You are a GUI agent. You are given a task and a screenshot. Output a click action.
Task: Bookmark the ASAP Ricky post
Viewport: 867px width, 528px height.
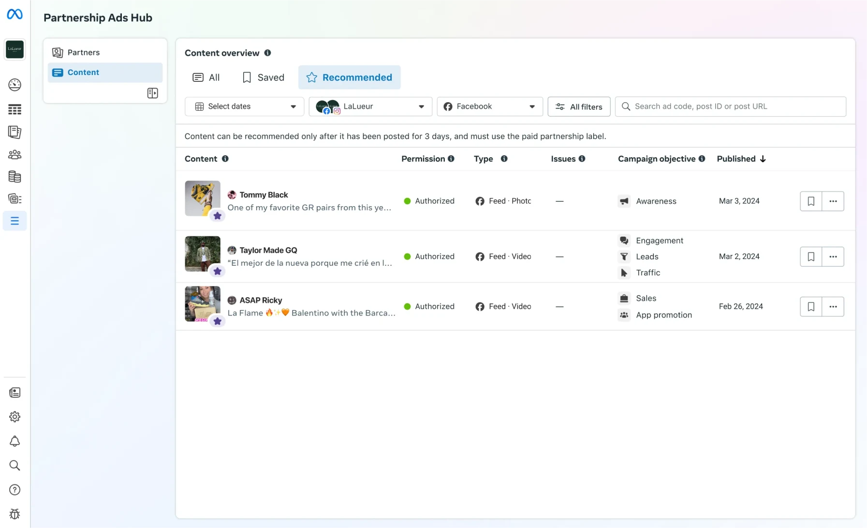coord(811,306)
